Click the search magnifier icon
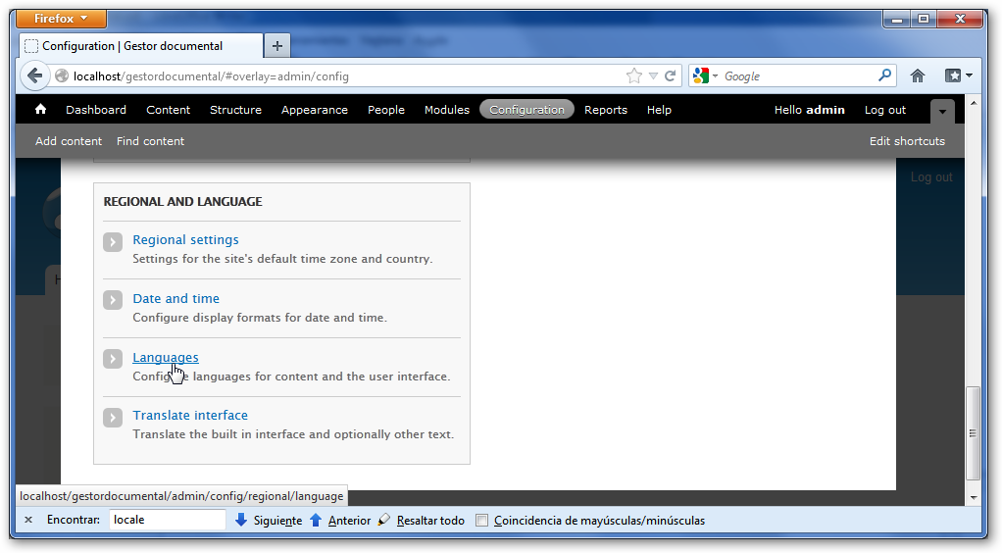 [885, 75]
